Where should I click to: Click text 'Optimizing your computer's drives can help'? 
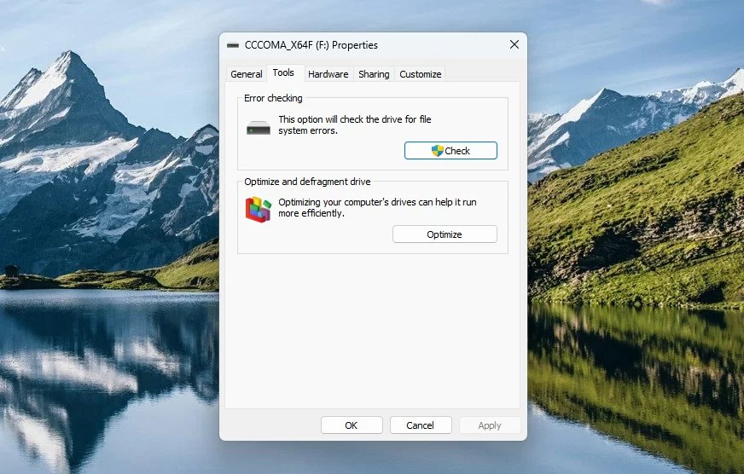365,202
